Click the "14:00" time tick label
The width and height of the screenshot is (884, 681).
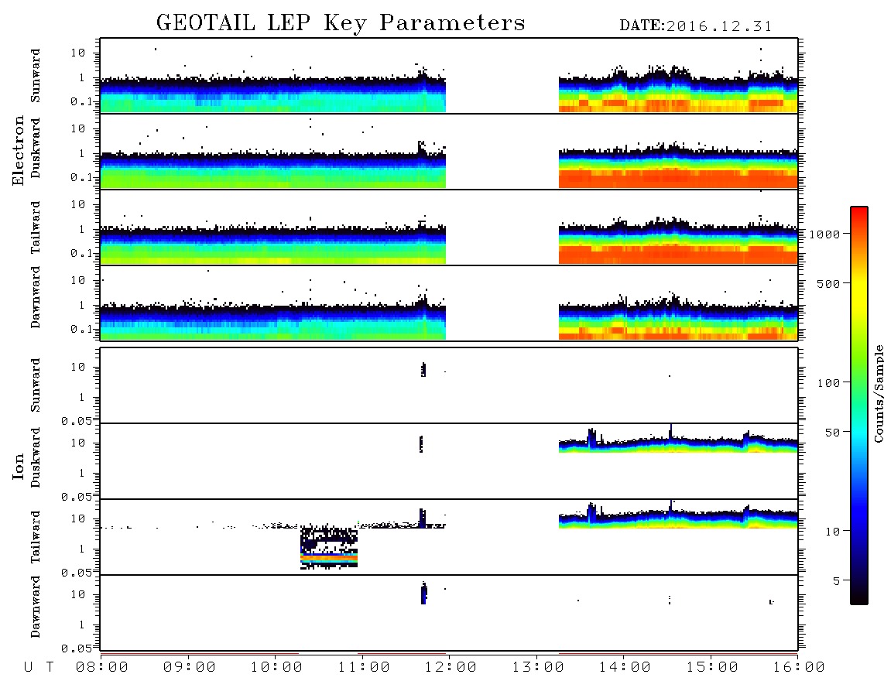tap(625, 667)
